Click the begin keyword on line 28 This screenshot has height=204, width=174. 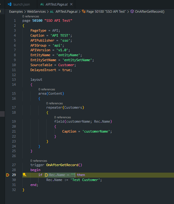tap(35, 170)
